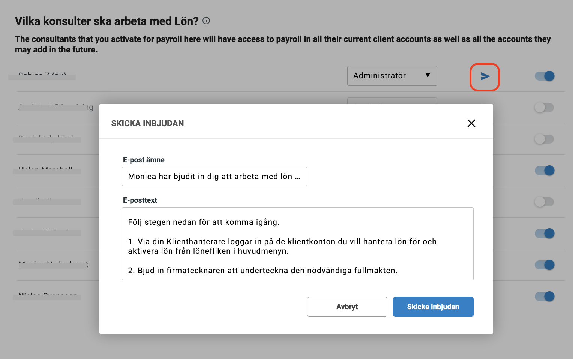This screenshot has height=359, width=573.
Task: Disable the payroll toggle in the Administratör row
Action: tap(544, 76)
